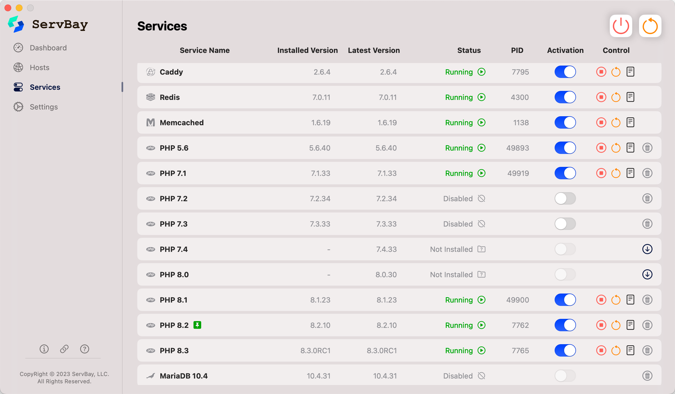Viewport: 675px width, 394px height.
Task: Stop the Caddy service
Action: [601, 72]
